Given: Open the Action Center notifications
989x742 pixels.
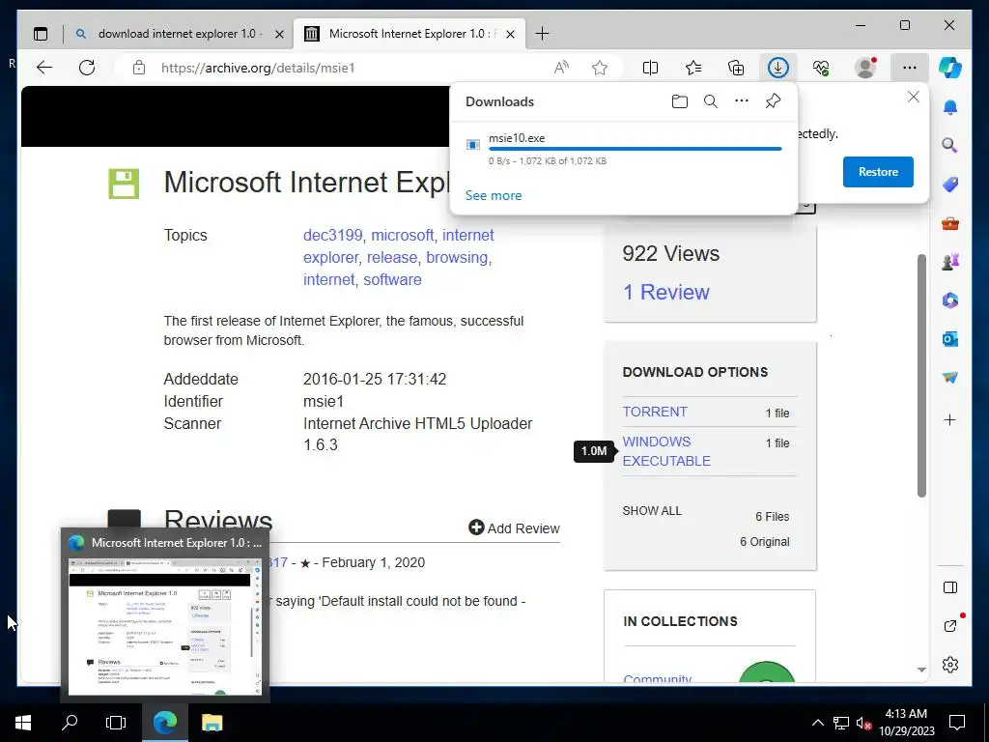Looking at the screenshot, I should [957, 723].
